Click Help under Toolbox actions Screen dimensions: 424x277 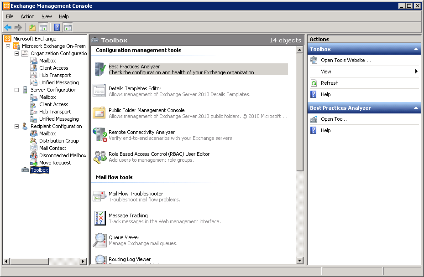325,94
